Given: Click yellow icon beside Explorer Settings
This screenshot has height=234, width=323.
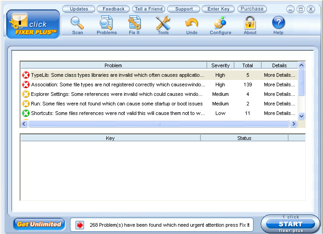Looking at the screenshot, I should (x=26, y=94).
